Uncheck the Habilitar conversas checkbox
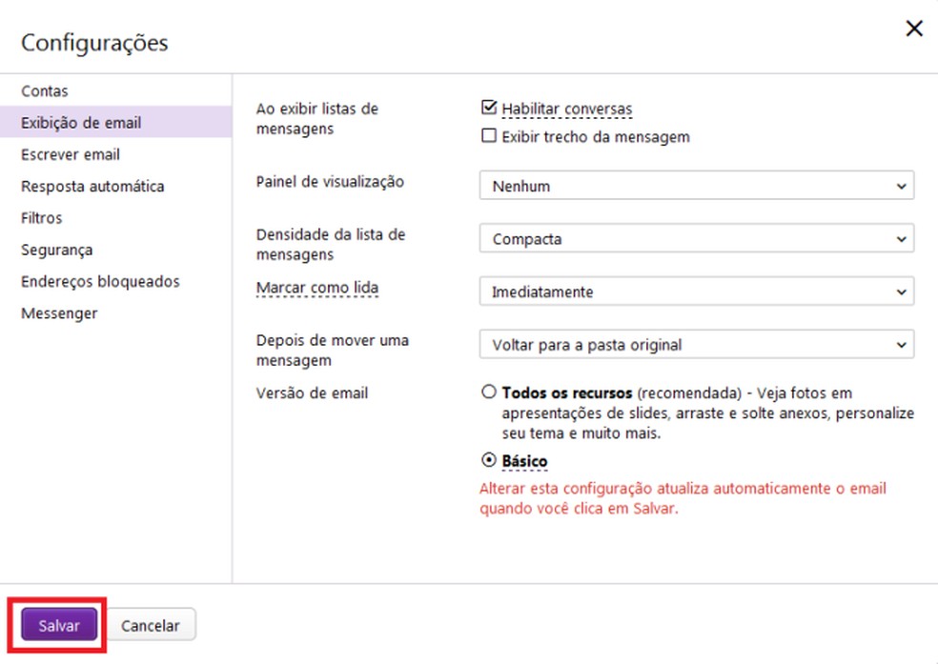 pos(490,108)
